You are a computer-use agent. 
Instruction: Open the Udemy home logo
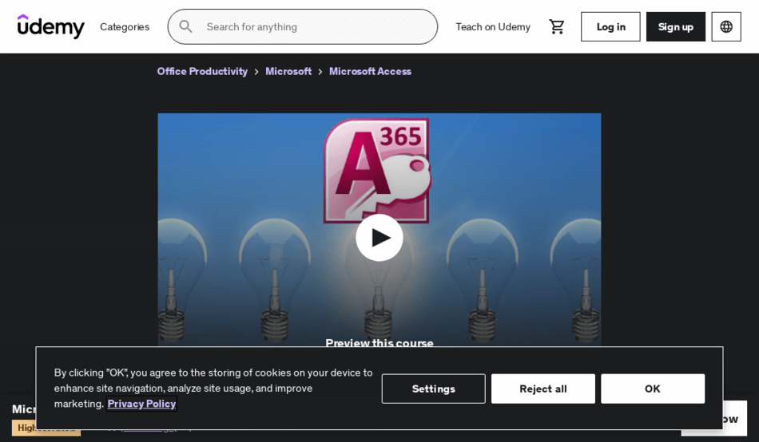[x=51, y=26]
